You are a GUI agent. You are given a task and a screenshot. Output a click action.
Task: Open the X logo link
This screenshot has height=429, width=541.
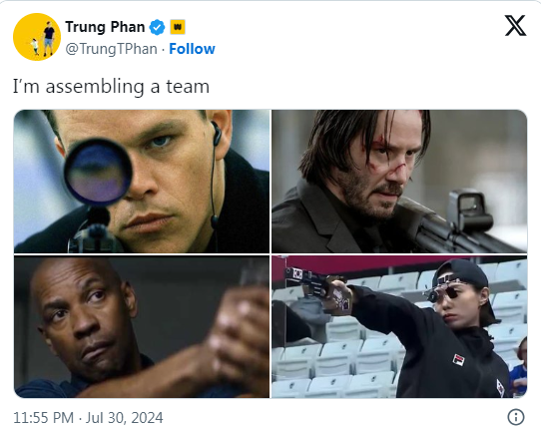tap(515, 25)
